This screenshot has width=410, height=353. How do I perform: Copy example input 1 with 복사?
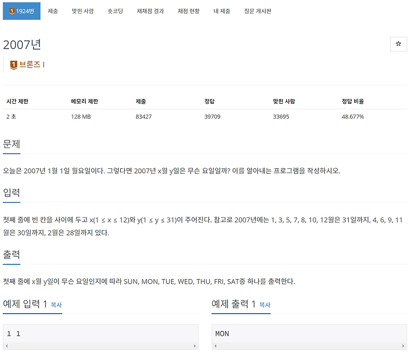pyautogui.click(x=56, y=305)
